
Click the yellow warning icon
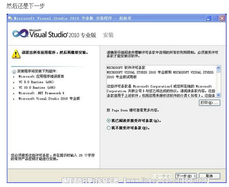pyautogui.click(x=16, y=54)
